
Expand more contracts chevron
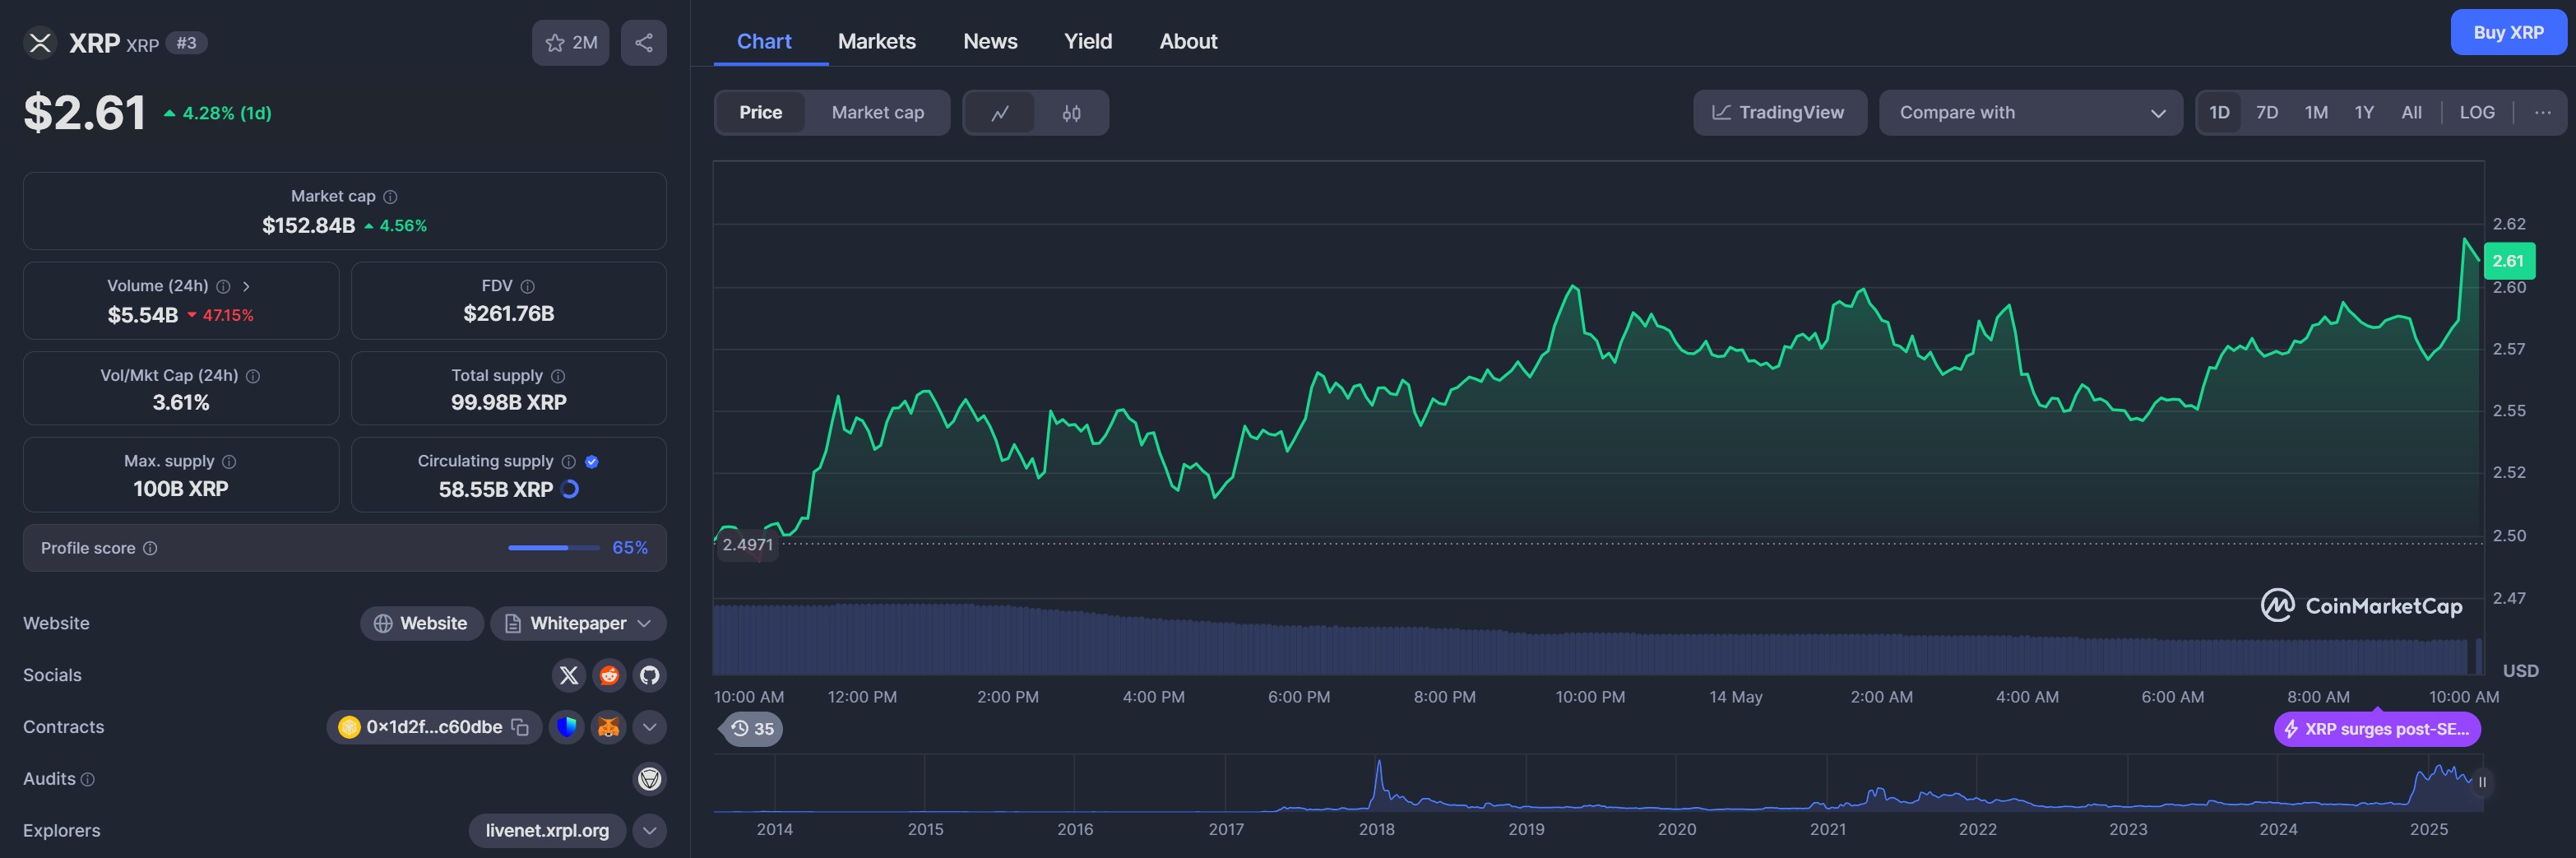point(650,727)
